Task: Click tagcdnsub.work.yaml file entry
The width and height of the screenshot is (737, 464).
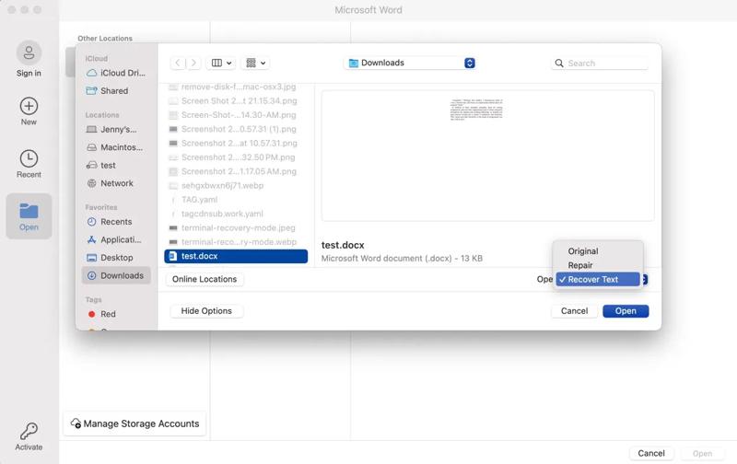Action: click(x=236, y=214)
